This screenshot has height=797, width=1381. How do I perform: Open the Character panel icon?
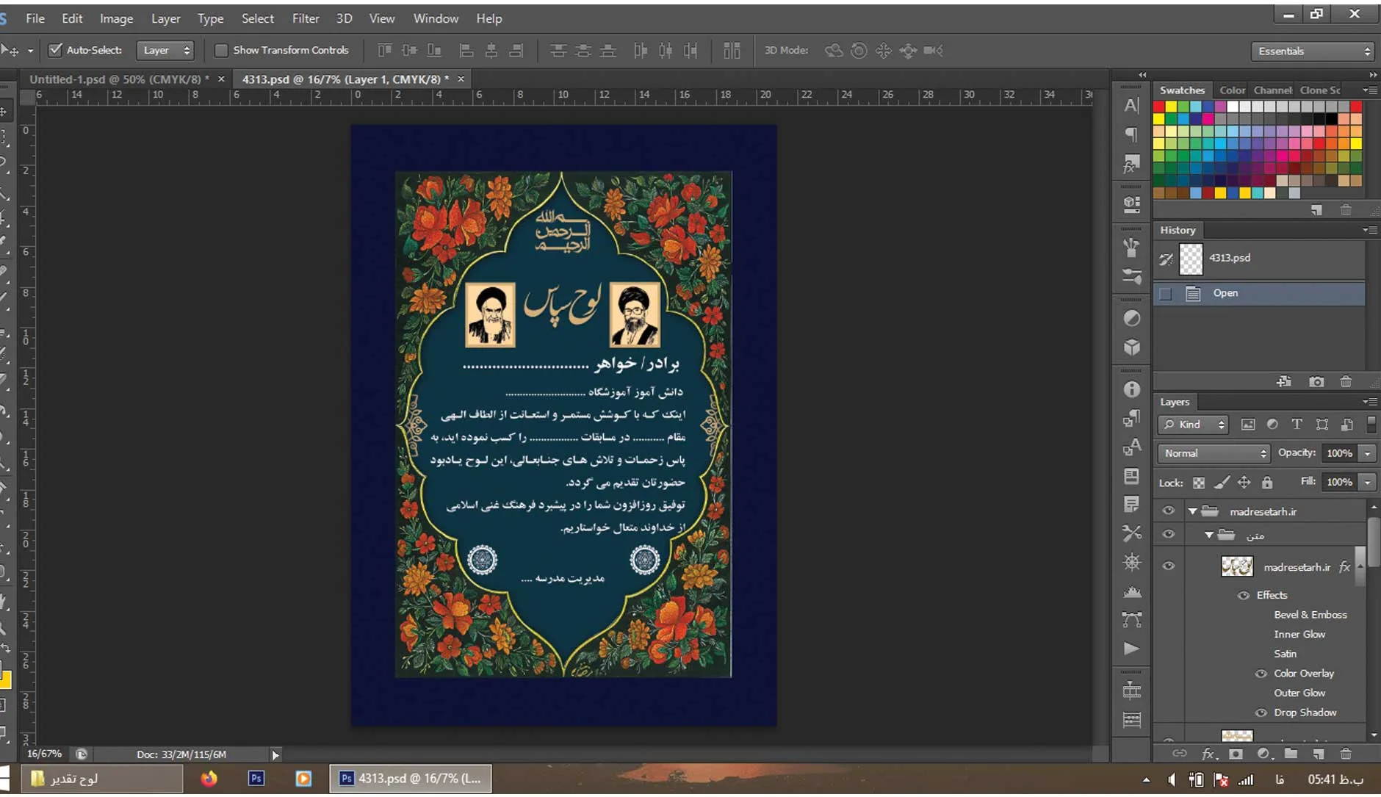coord(1131,105)
